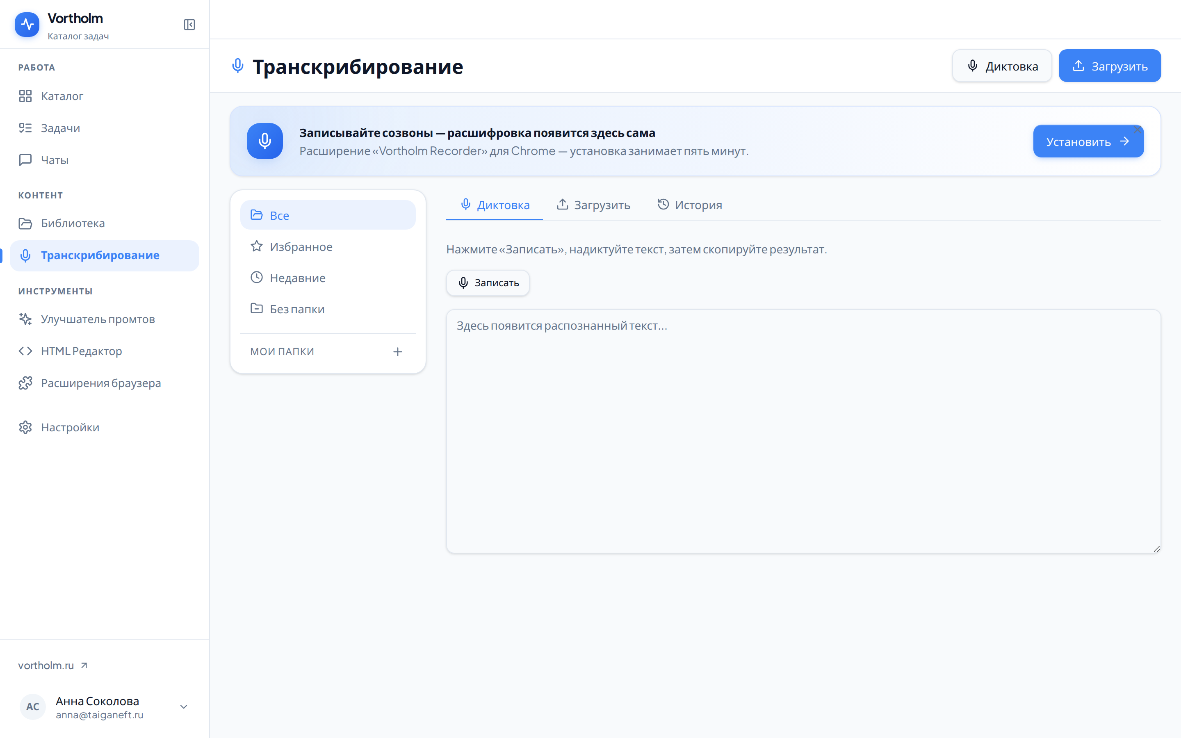The width and height of the screenshot is (1181, 738).
Task: Click the Задачи checklist icon
Action: pyautogui.click(x=25, y=128)
